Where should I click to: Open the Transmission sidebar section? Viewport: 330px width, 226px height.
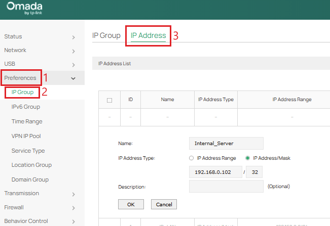click(22, 193)
